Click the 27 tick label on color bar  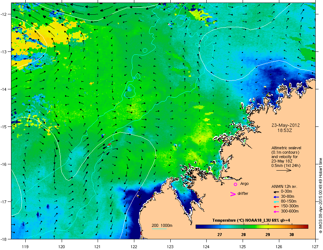click(x=219, y=235)
